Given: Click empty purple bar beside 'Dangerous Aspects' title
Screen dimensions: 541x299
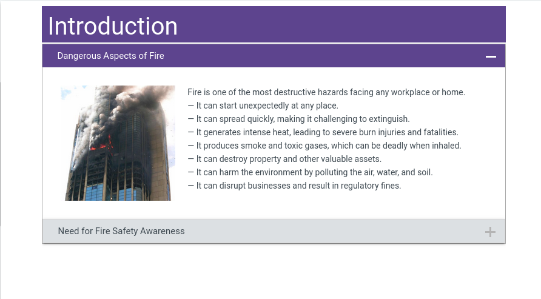Looking at the screenshot, I should pyautogui.click(x=321, y=56).
